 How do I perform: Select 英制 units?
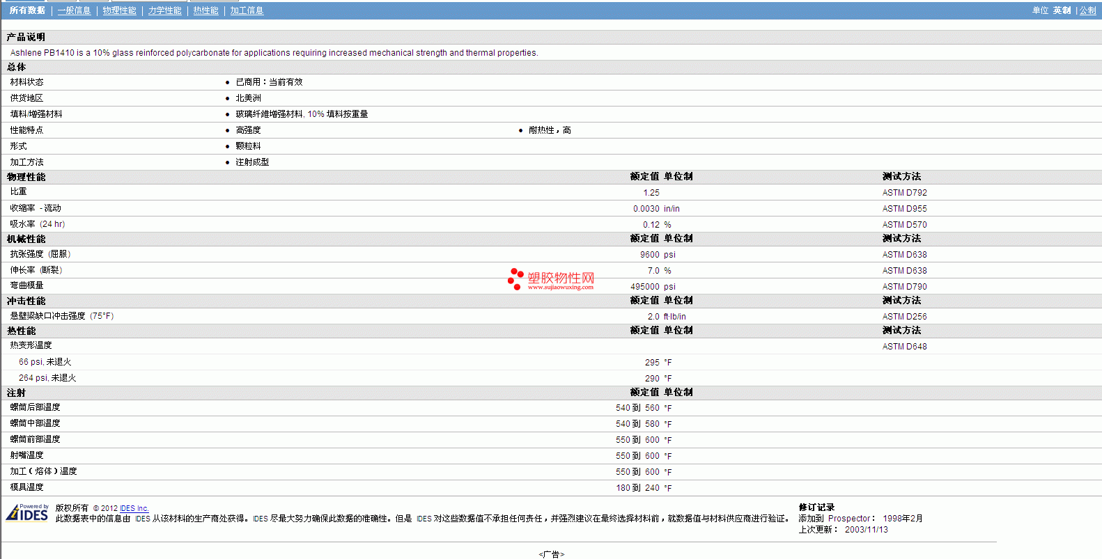[1062, 10]
